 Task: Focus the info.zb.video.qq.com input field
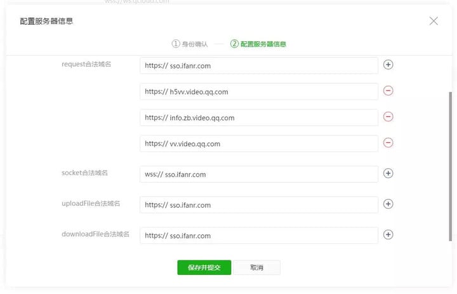click(x=259, y=117)
